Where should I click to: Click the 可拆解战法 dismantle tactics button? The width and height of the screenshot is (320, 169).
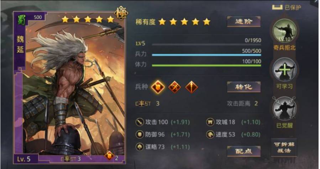284,148
